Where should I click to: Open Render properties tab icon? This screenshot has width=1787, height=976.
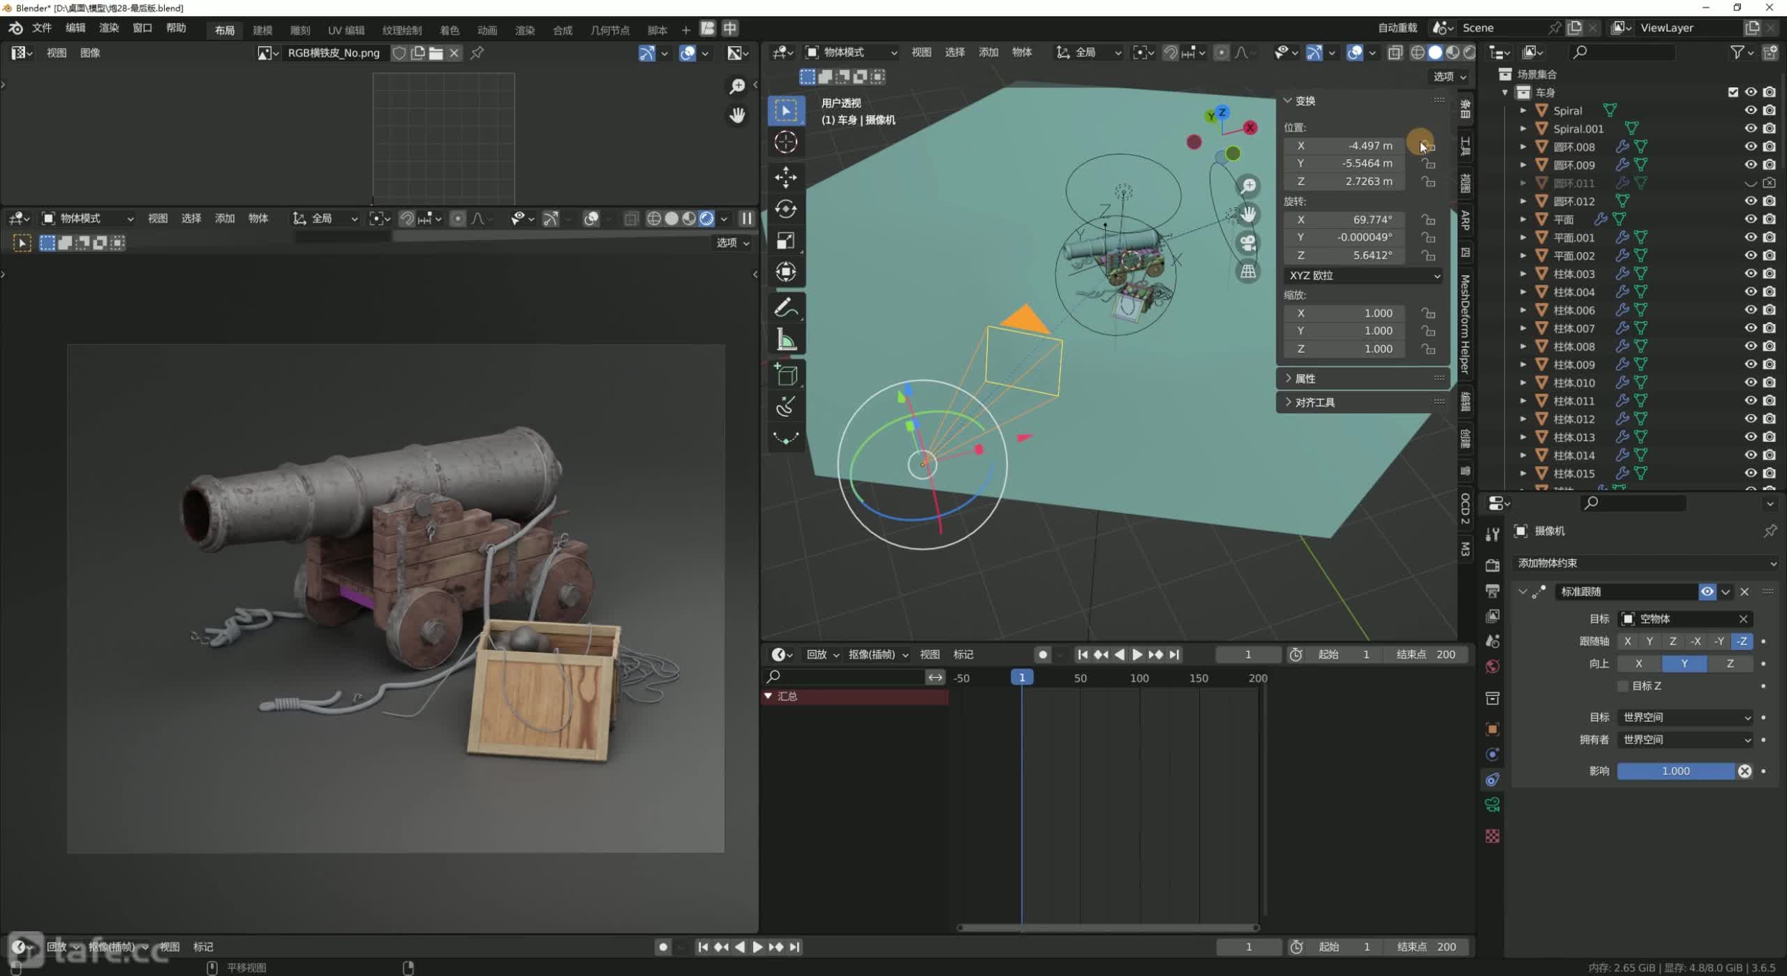[x=1492, y=565]
